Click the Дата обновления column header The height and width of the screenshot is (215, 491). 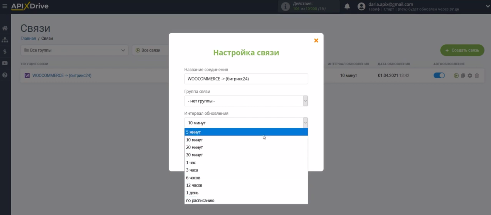394,64
